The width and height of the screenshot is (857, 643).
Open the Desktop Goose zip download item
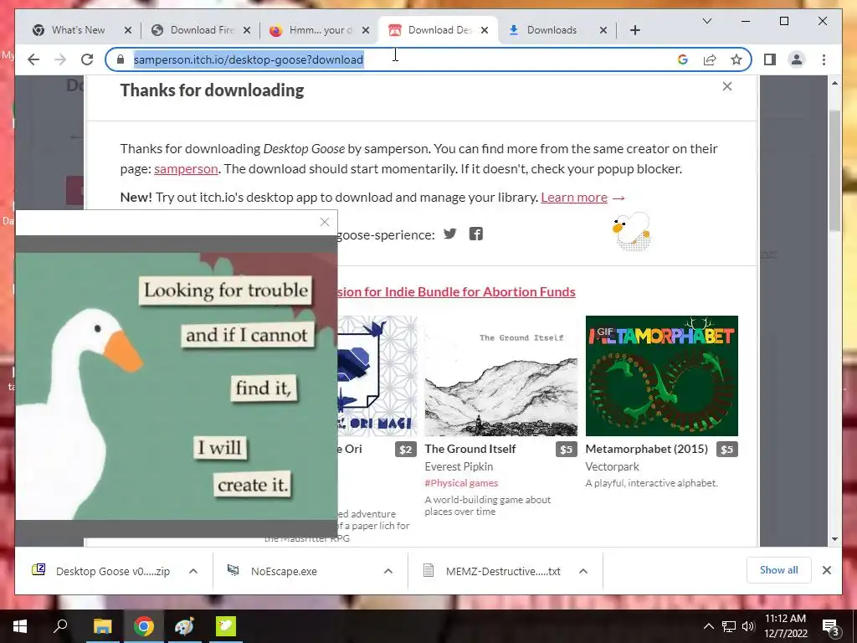[113, 571]
